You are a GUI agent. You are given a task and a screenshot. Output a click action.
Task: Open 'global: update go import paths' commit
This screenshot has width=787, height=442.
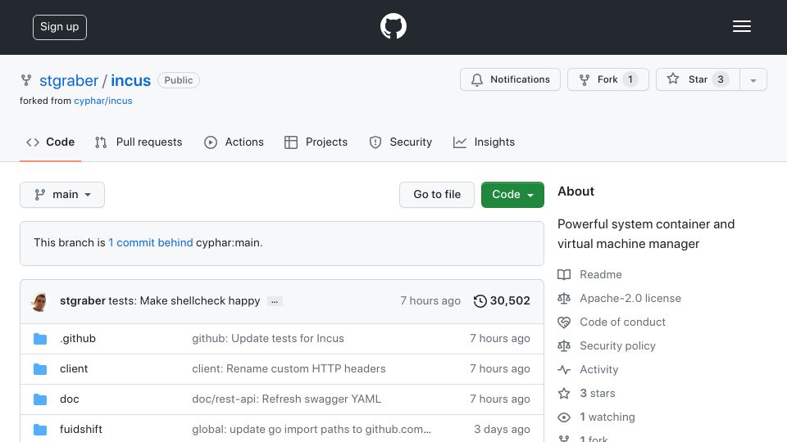(312, 429)
